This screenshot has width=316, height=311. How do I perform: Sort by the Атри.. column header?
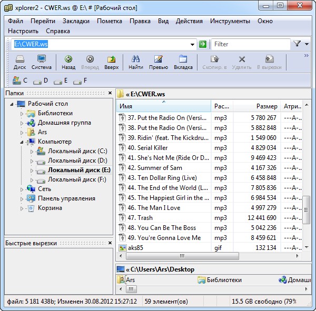click(291, 106)
